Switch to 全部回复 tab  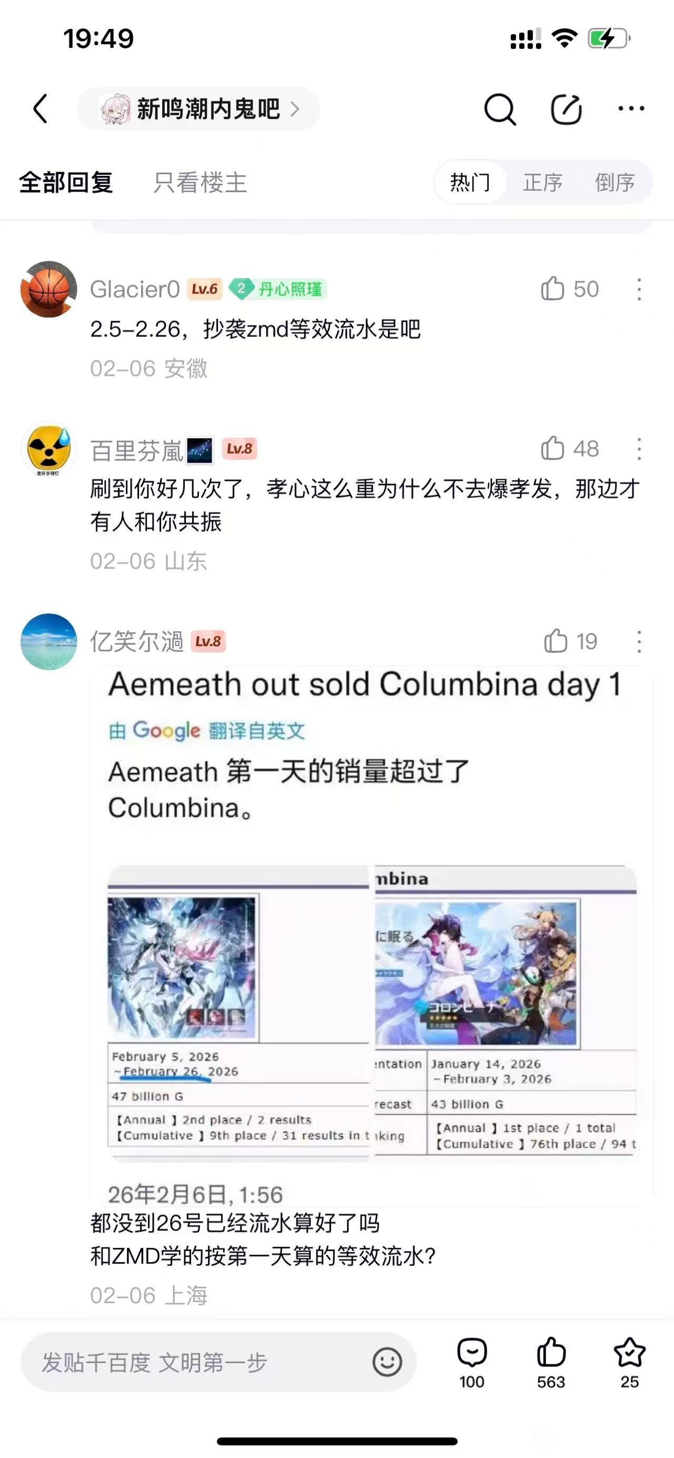pyautogui.click(x=66, y=182)
